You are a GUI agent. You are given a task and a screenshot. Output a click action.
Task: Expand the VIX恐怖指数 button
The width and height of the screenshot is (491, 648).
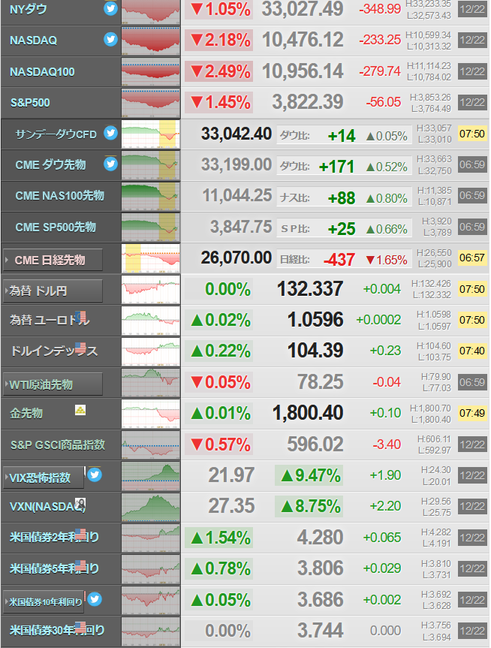[44, 478]
